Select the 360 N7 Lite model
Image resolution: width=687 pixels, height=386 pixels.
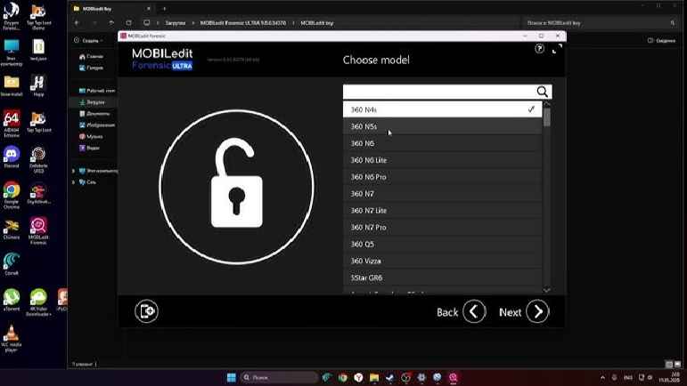point(442,210)
